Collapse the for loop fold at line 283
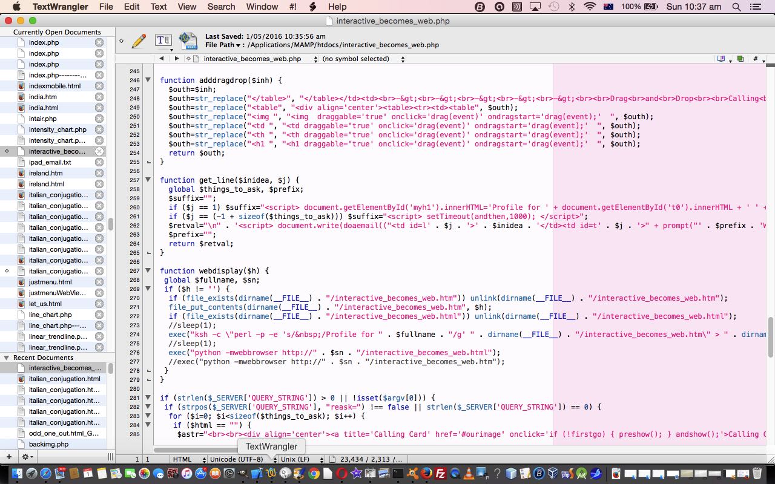Image resolution: width=775 pixels, height=484 pixels. click(148, 416)
